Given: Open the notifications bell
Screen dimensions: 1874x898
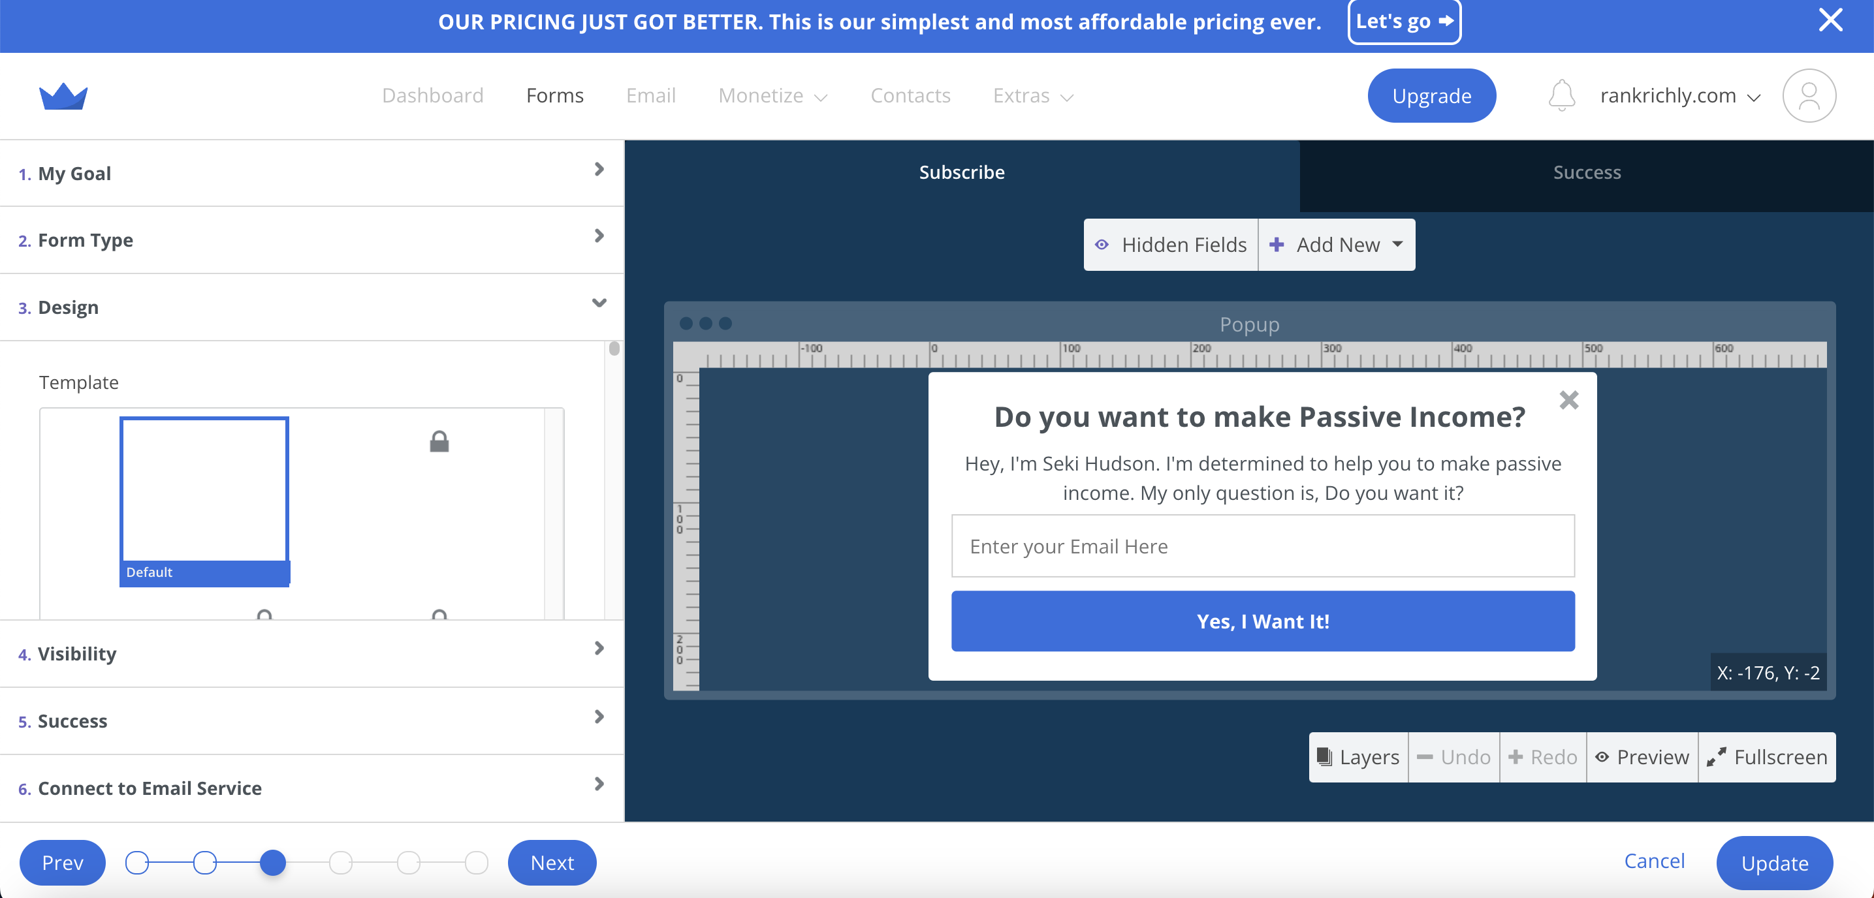Looking at the screenshot, I should pos(1561,95).
